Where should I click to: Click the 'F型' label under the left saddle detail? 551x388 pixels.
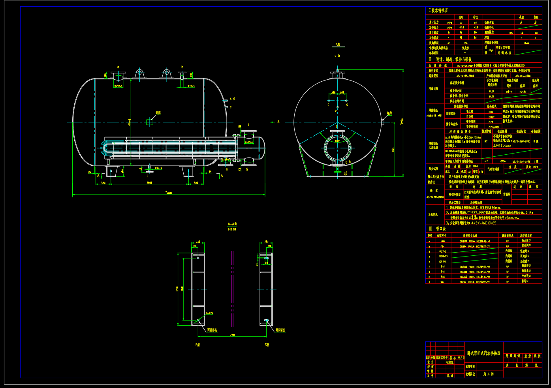tap(197, 345)
